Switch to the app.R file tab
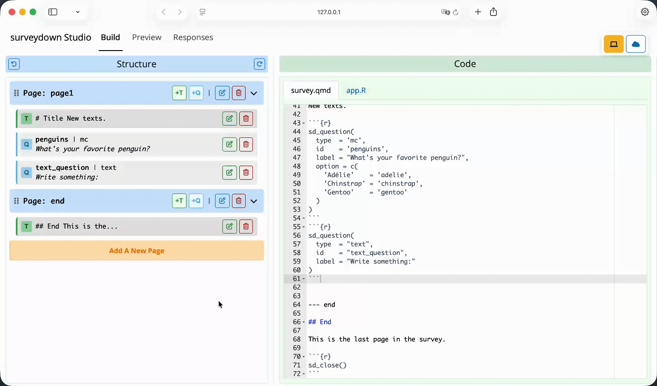This screenshot has width=657, height=386. pos(356,90)
